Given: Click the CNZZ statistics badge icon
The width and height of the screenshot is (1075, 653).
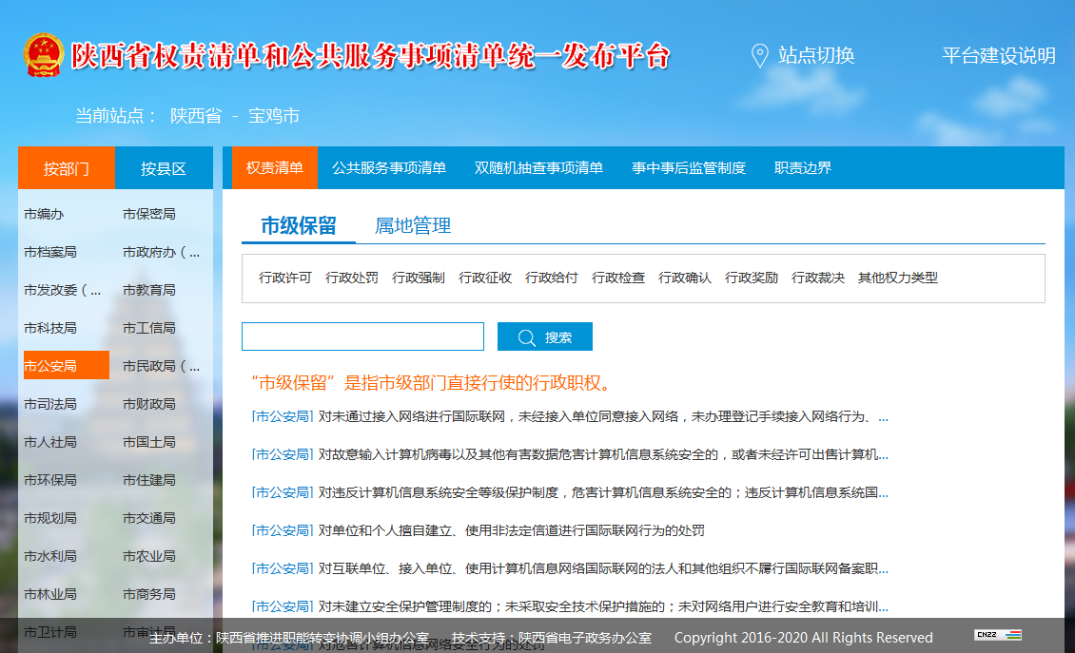Looking at the screenshot, I should tap(997, 635).
